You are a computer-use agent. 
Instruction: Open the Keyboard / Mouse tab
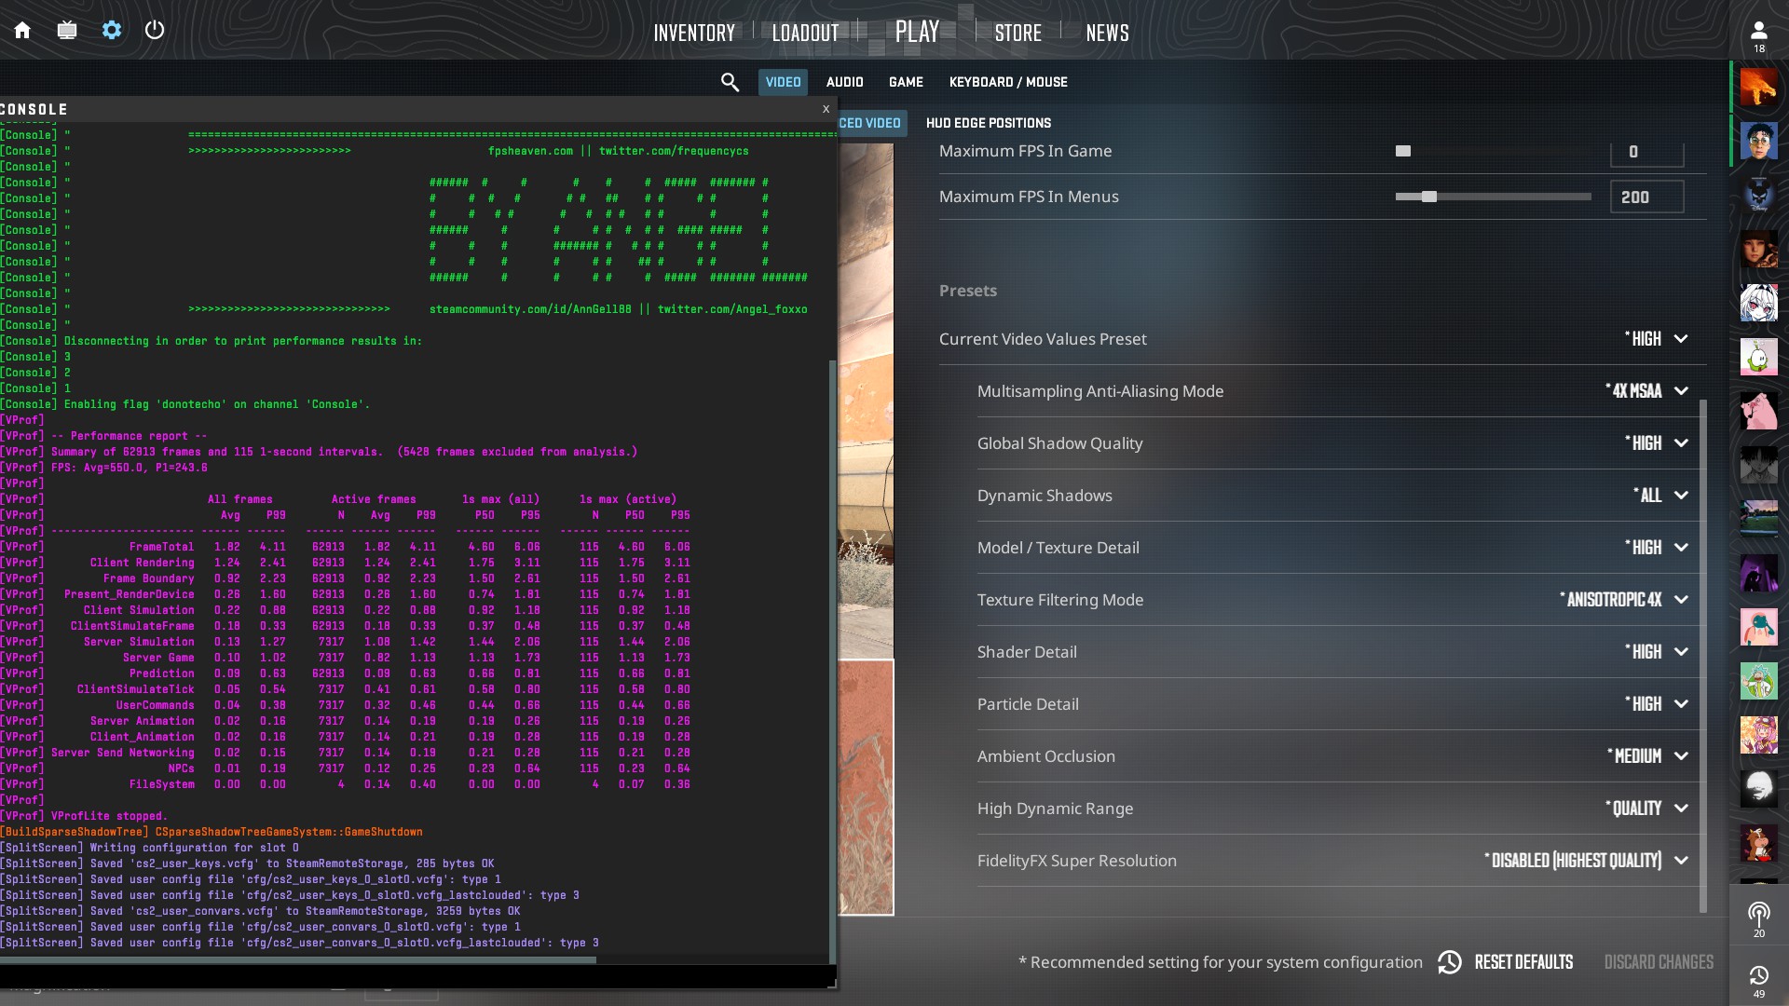[1008, 82]
